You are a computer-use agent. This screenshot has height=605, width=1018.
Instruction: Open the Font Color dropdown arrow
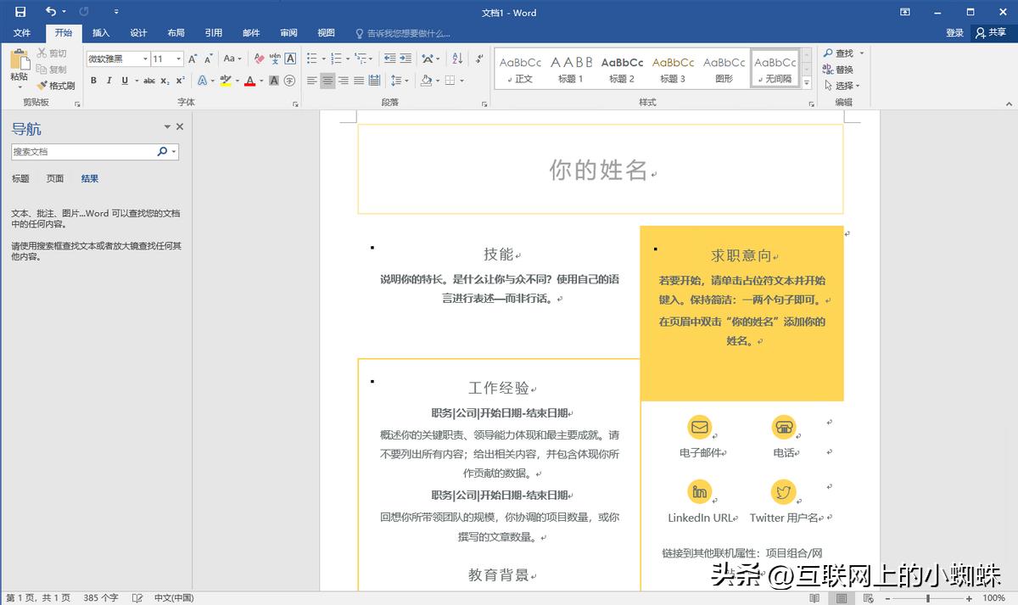[x=260, y=81]
